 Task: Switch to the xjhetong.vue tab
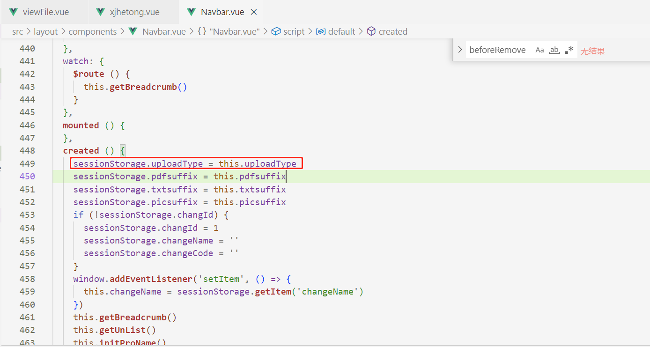[134, 12]
